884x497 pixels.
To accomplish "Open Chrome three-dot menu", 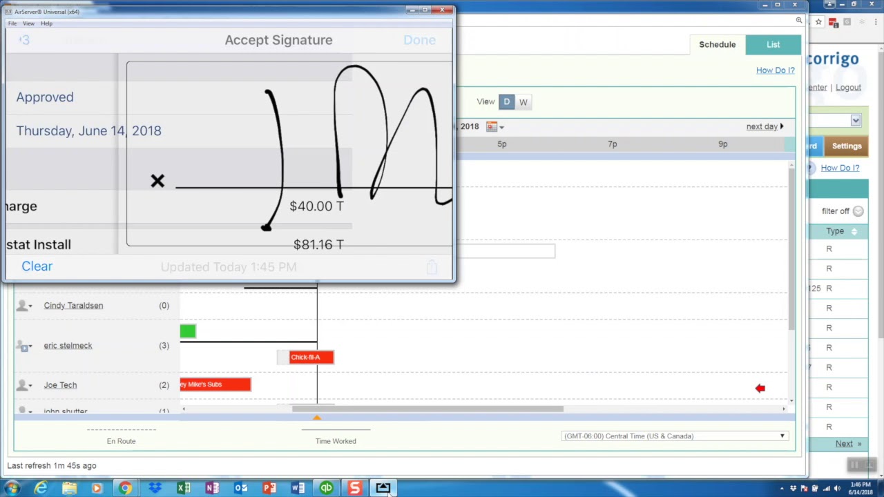I will pos(876,21).
